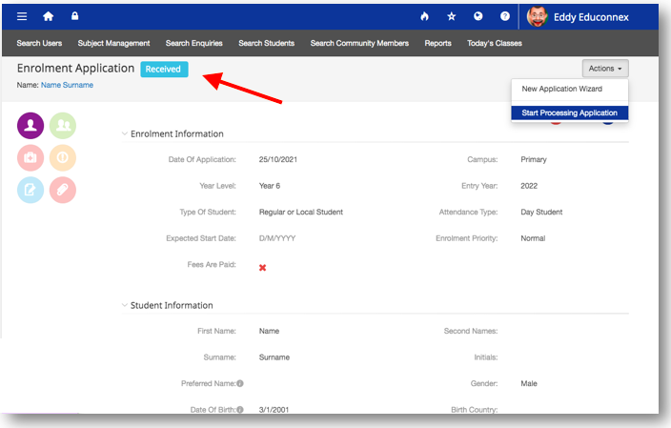Viewport: 671px width, 428px height.
Task: Open the blue edit notes circle icon
Action: (30, 190)
